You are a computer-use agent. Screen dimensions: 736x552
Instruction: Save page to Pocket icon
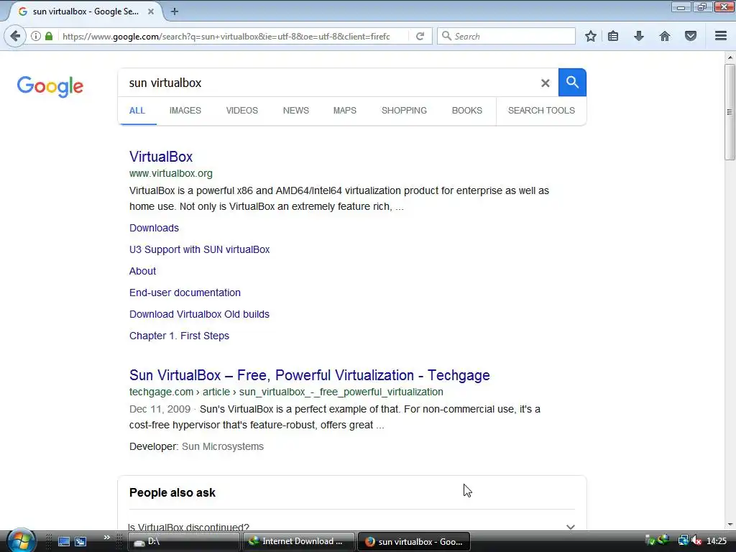(x=691, y=36)
